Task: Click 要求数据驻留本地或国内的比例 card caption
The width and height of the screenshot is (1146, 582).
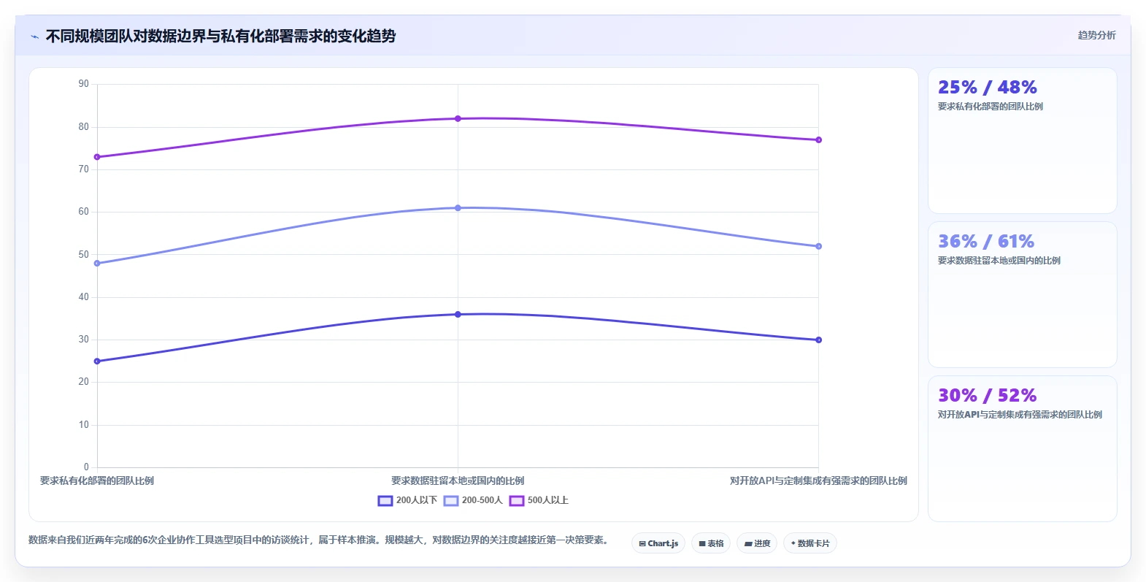Action: click(999, 261)
